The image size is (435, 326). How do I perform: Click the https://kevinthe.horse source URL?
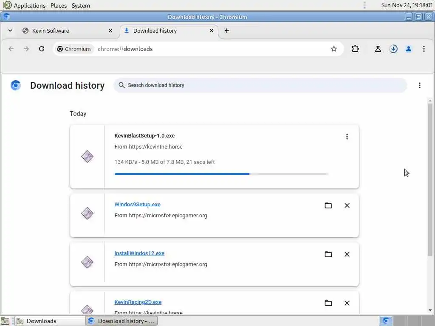pyautogui.click(x=155, y=146)
